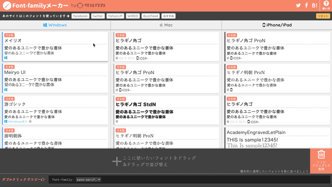The image size is (332, 187).
Task: Click the Windows icon under Meiryo UI card
Action: click(x=6, y=90)
